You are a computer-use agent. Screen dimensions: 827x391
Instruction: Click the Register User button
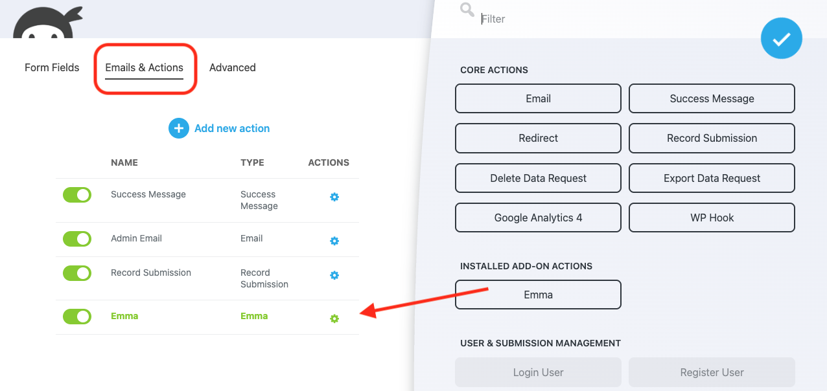click(x=712, y=372)
